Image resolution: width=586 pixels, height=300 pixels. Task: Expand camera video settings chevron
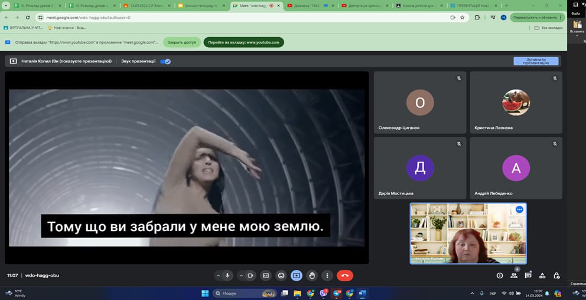click(x=242, y=276)
